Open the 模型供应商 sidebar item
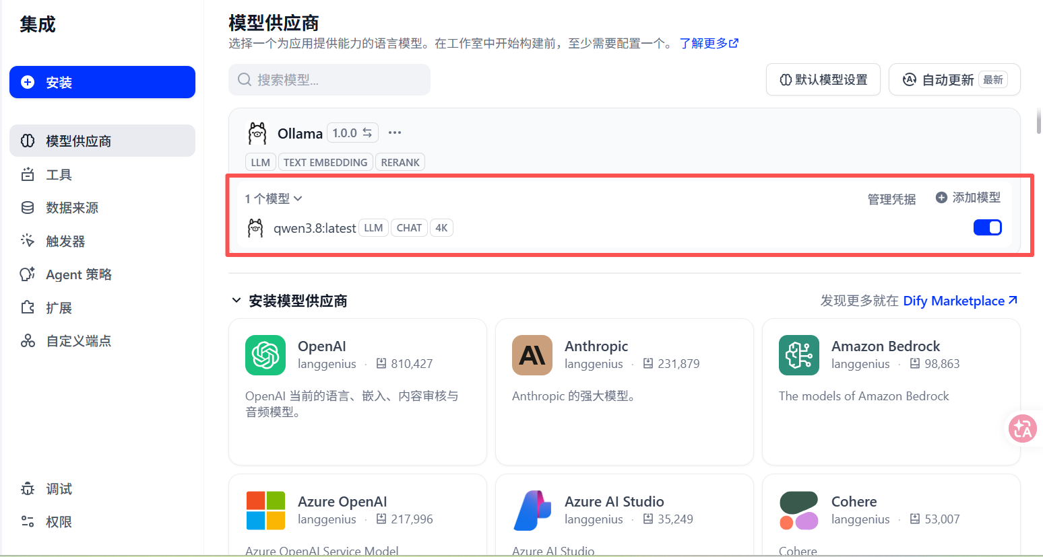 (x=102, y=141)
